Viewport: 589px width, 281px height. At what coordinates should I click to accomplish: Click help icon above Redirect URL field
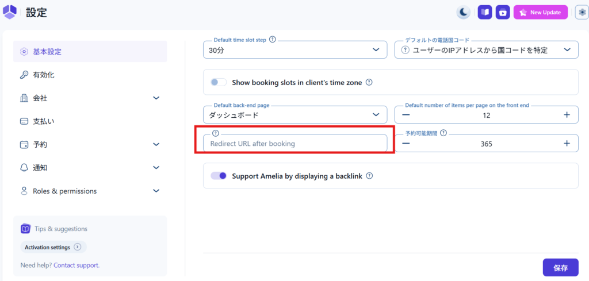[x=216, y=133]
